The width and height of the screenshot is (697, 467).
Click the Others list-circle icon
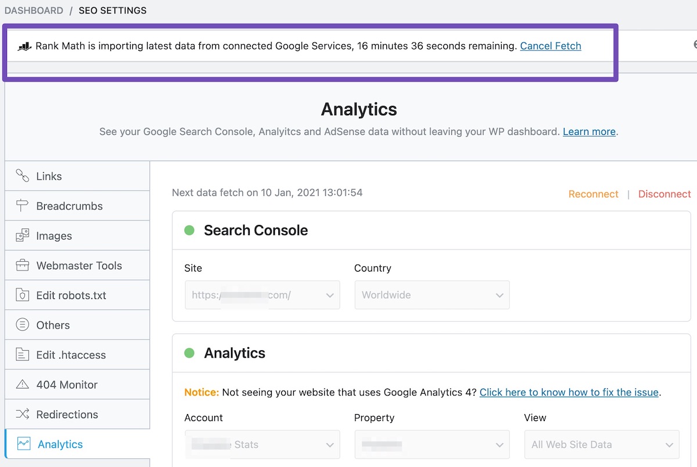tap(22, 325)
